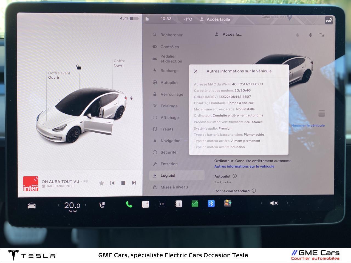Open the seat heater control
351x263 pixels.
coord(102,205)
